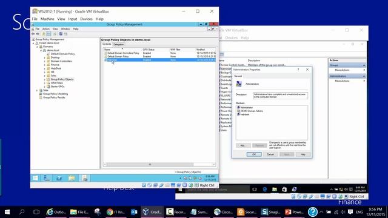Viewport: 388px width, 218px height.
Task: Collapse the demo.local domain node
Action: tap(41, 50)
